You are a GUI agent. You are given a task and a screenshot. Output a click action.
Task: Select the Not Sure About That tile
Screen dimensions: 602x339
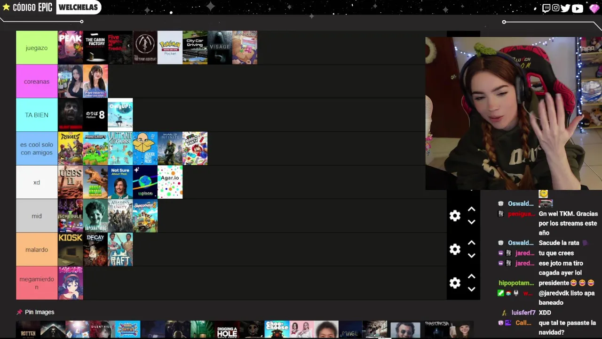[x=120, y=182]
